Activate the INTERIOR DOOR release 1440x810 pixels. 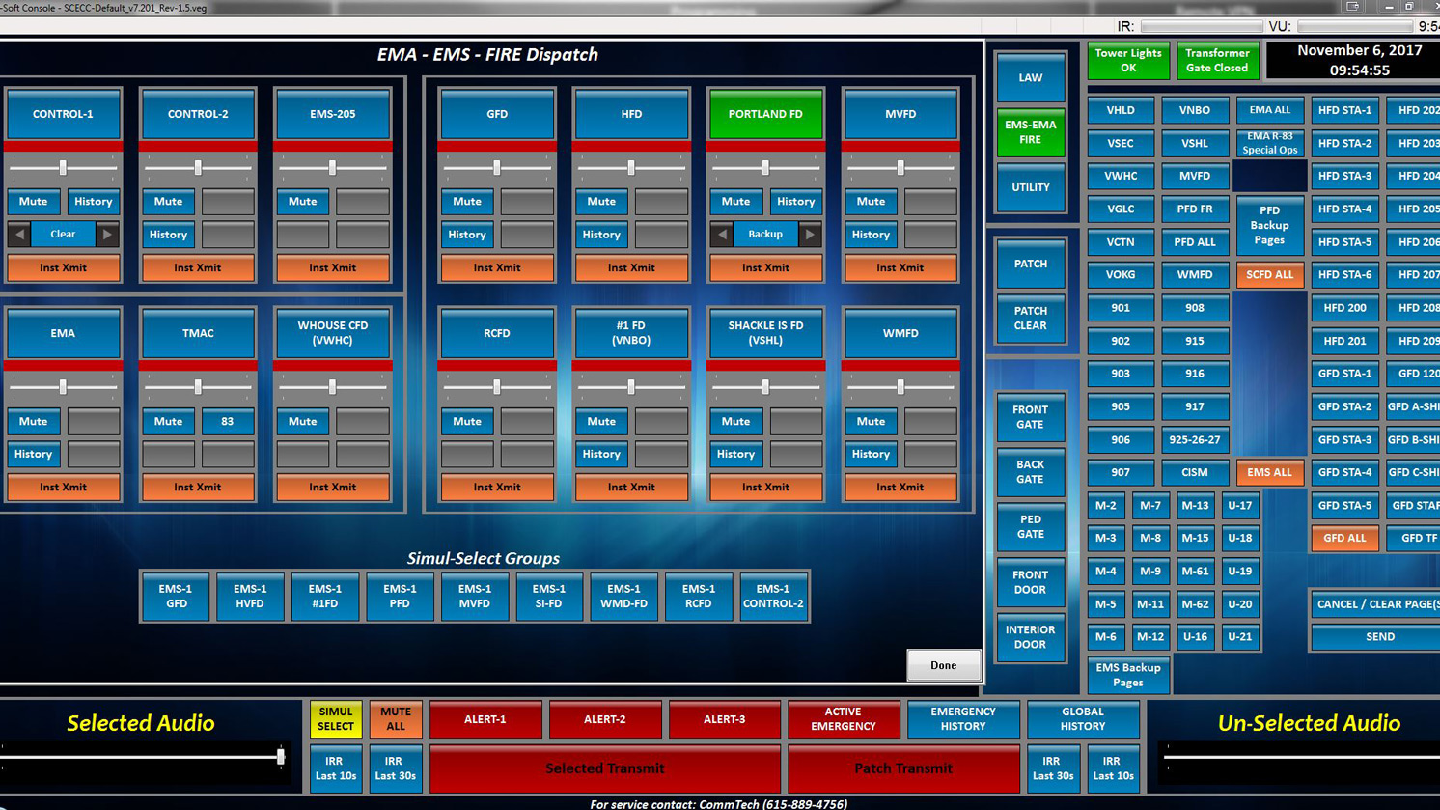pyautogui.click(x=1030, y=637)
